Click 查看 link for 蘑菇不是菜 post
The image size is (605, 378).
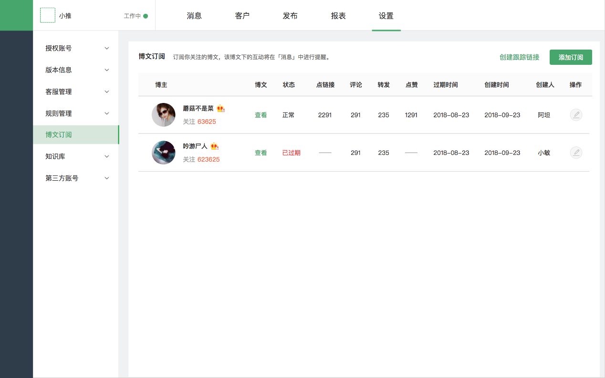click(261, 115)
